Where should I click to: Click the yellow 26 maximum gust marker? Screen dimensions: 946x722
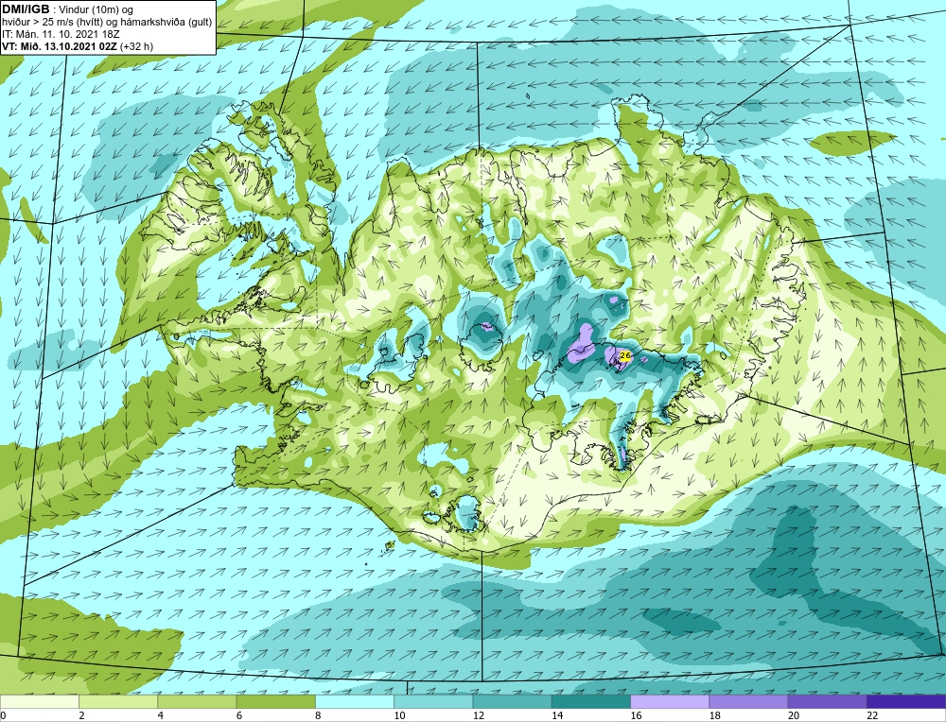pyautogui.click(x=625, y=356)
